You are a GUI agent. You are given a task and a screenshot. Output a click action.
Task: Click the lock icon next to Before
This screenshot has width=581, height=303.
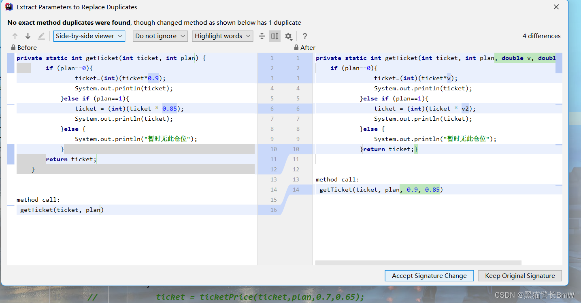tap(13, 47)
